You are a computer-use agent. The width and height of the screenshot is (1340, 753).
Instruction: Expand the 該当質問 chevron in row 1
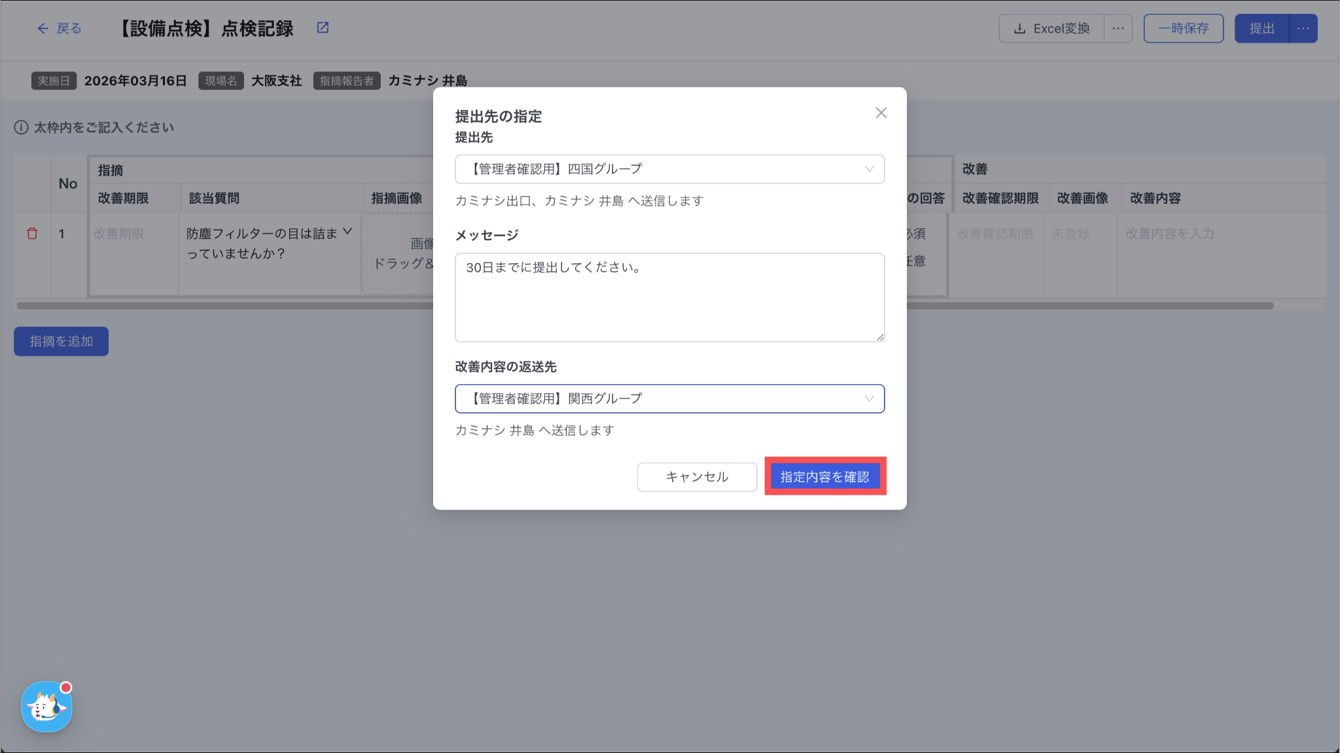347,232
